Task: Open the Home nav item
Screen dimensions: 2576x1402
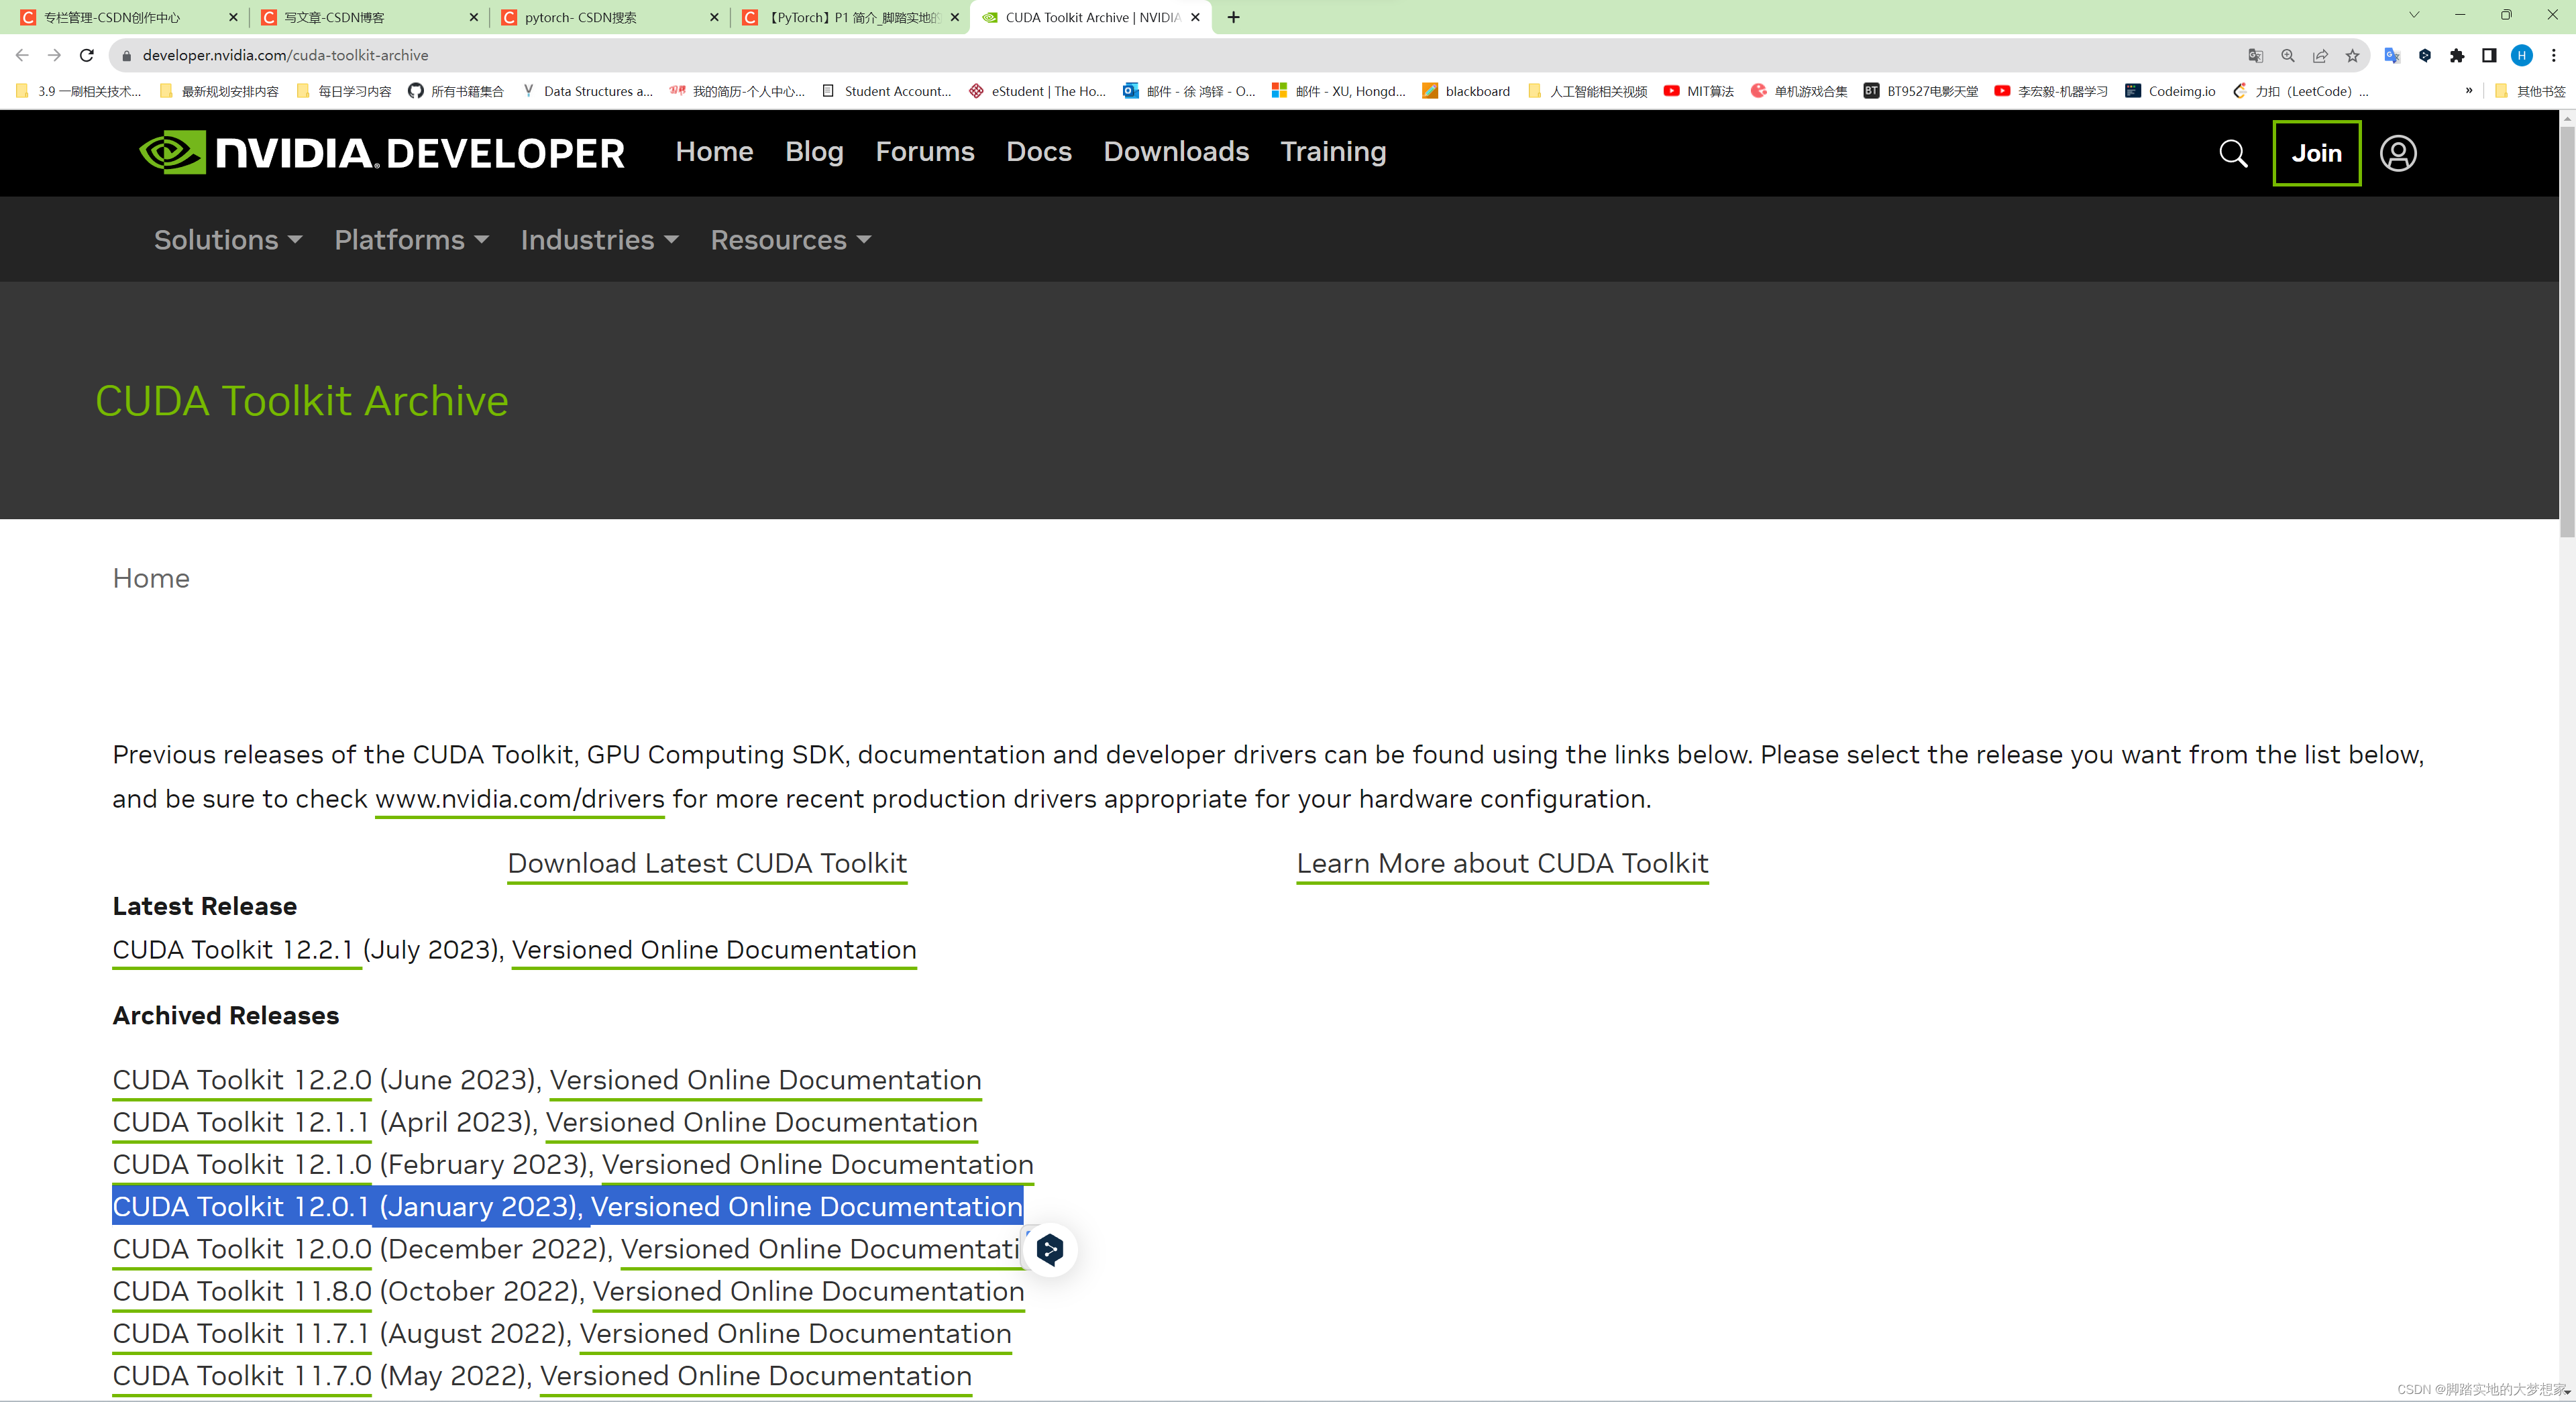Action: pyautogui.click(x=714, y=152)
